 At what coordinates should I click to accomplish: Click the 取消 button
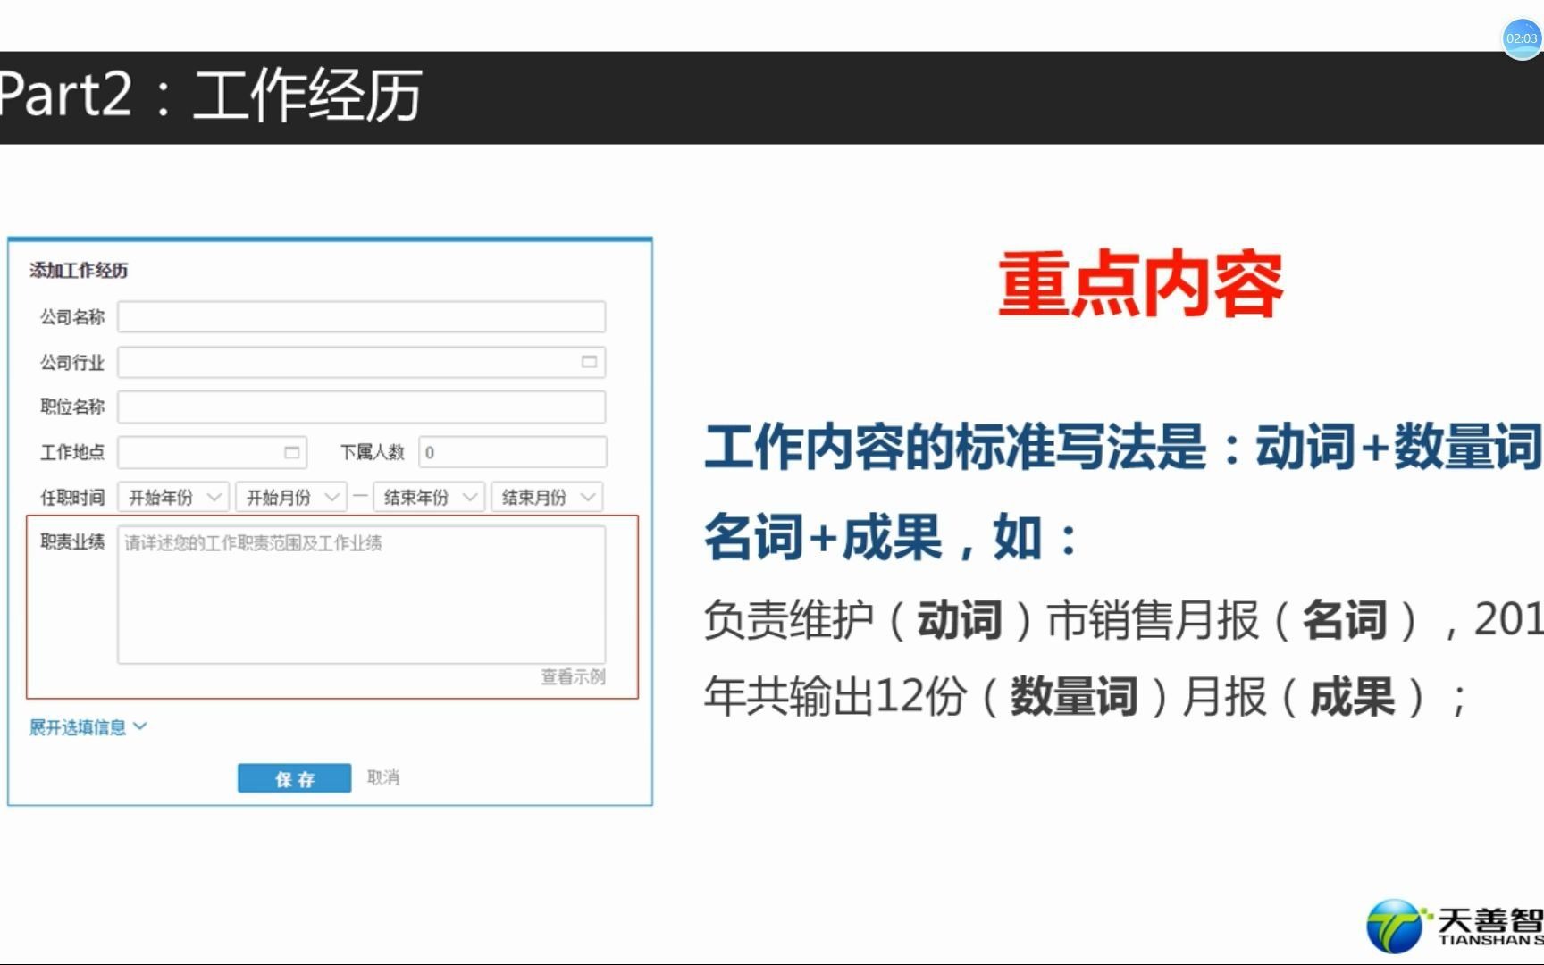point(383,777)
